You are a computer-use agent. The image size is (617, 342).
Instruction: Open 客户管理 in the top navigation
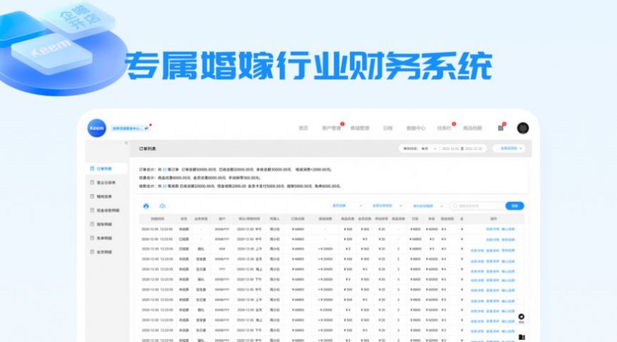[x=331, y=128]
